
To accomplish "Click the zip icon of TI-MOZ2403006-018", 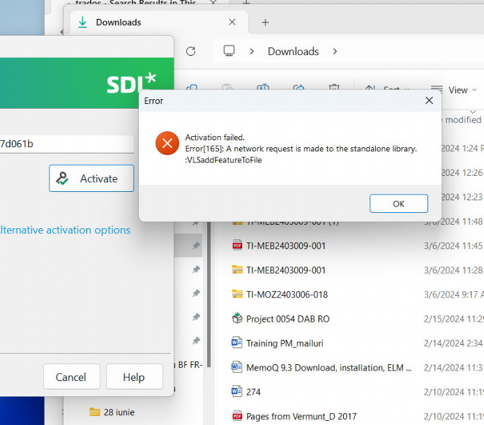I will pyautogui.click(x=237, y=294).
